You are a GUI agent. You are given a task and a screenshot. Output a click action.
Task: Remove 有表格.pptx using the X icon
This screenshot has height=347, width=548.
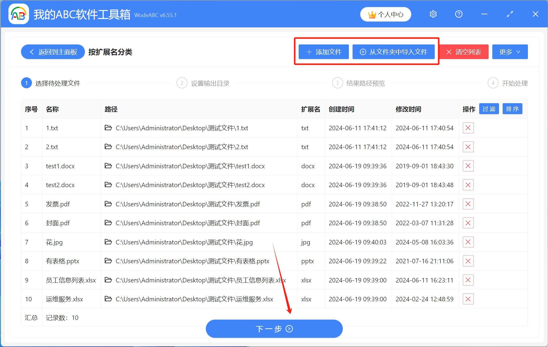(468, 261)
